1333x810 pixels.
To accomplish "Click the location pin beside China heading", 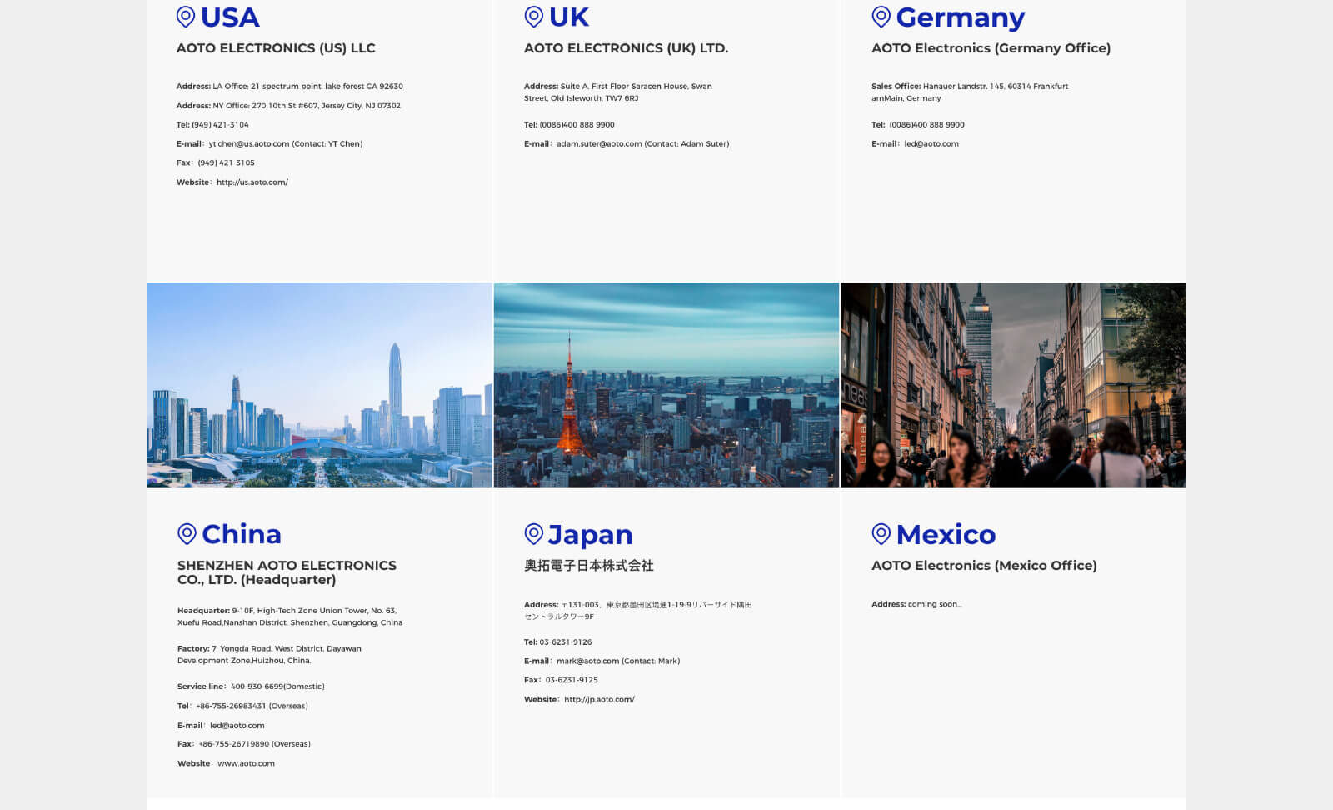I will [x=187, y=533].
